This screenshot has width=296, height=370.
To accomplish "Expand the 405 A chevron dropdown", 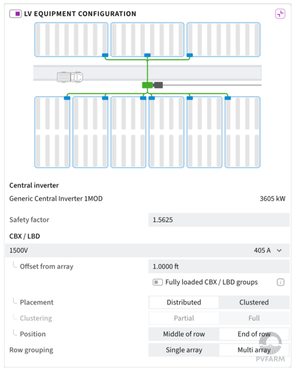I will (x=279, y=250).
